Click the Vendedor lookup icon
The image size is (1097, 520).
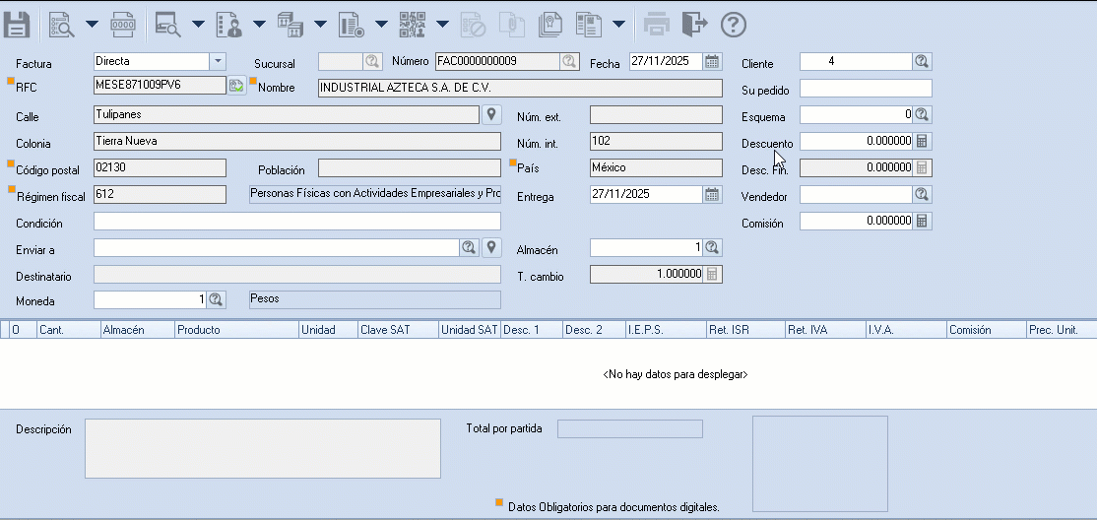point(922,195)
